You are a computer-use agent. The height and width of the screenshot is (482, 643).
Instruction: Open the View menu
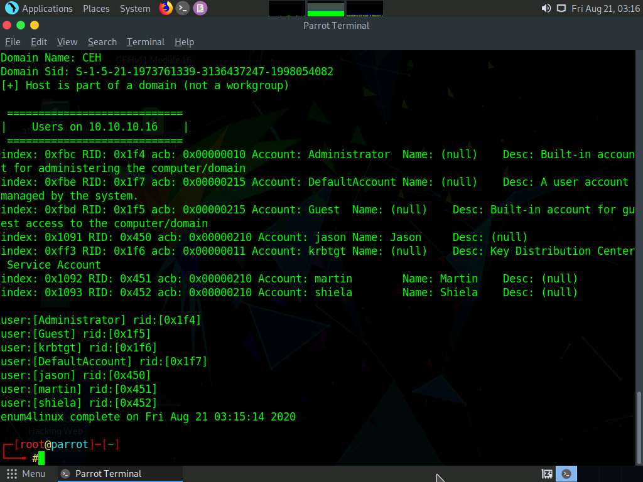(x=67, y=42)
